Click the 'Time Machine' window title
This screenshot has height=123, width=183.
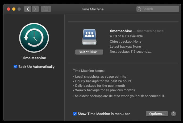(92, 9)
